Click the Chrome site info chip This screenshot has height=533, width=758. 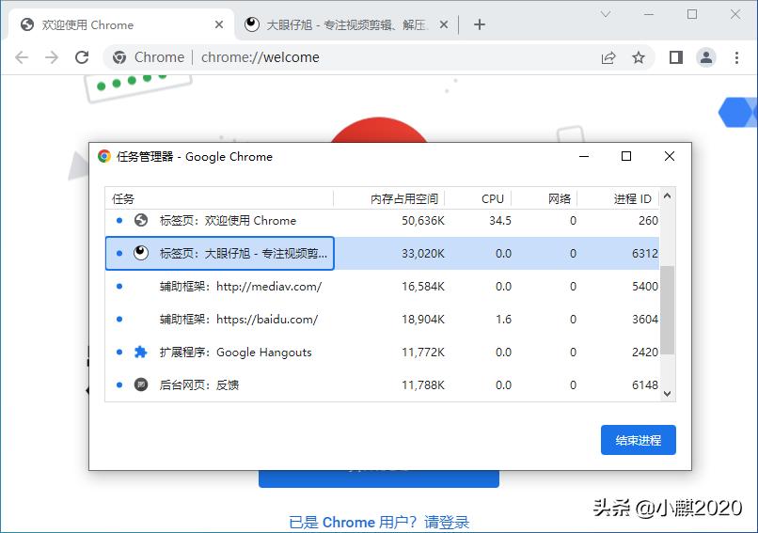[x=149, y=57]
